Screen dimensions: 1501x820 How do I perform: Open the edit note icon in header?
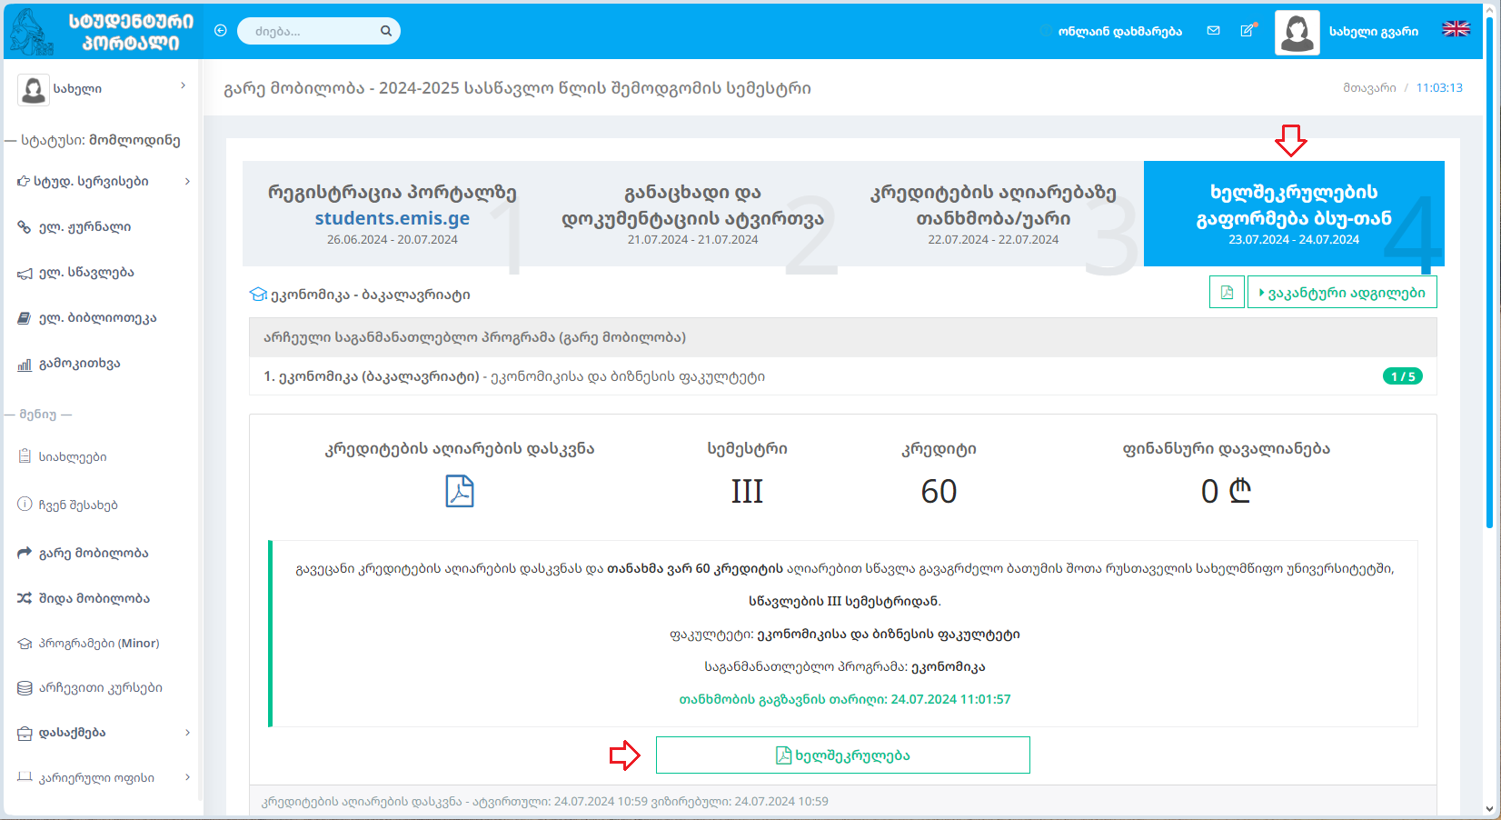(x=1248, y=30)
